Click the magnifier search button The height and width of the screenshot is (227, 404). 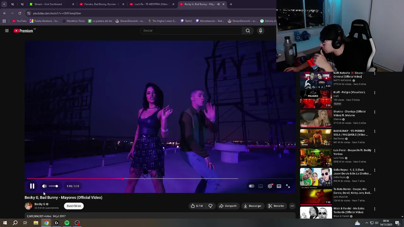248,31
